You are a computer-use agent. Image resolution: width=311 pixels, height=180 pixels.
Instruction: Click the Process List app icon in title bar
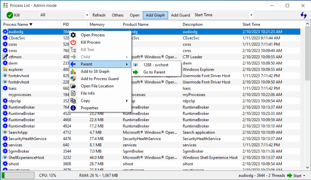coord(6,5)
